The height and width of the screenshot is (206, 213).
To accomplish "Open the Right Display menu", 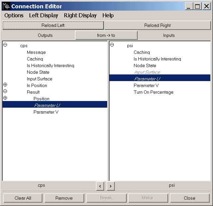I will (80, 15).
